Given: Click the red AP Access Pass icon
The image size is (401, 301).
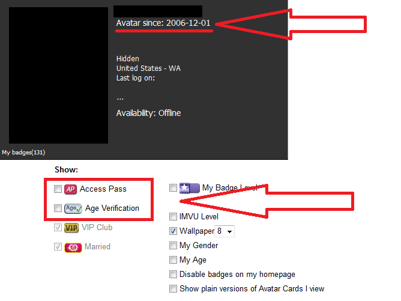Looking at the screenshot, I should 71,189.
